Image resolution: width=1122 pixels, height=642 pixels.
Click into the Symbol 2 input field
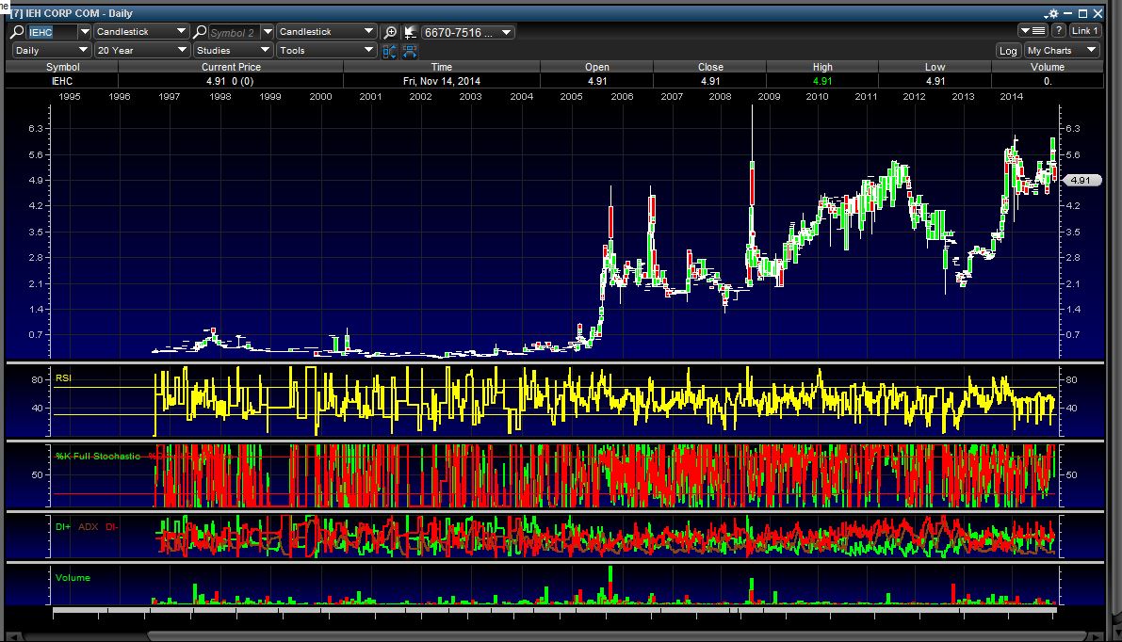[236, 32]
